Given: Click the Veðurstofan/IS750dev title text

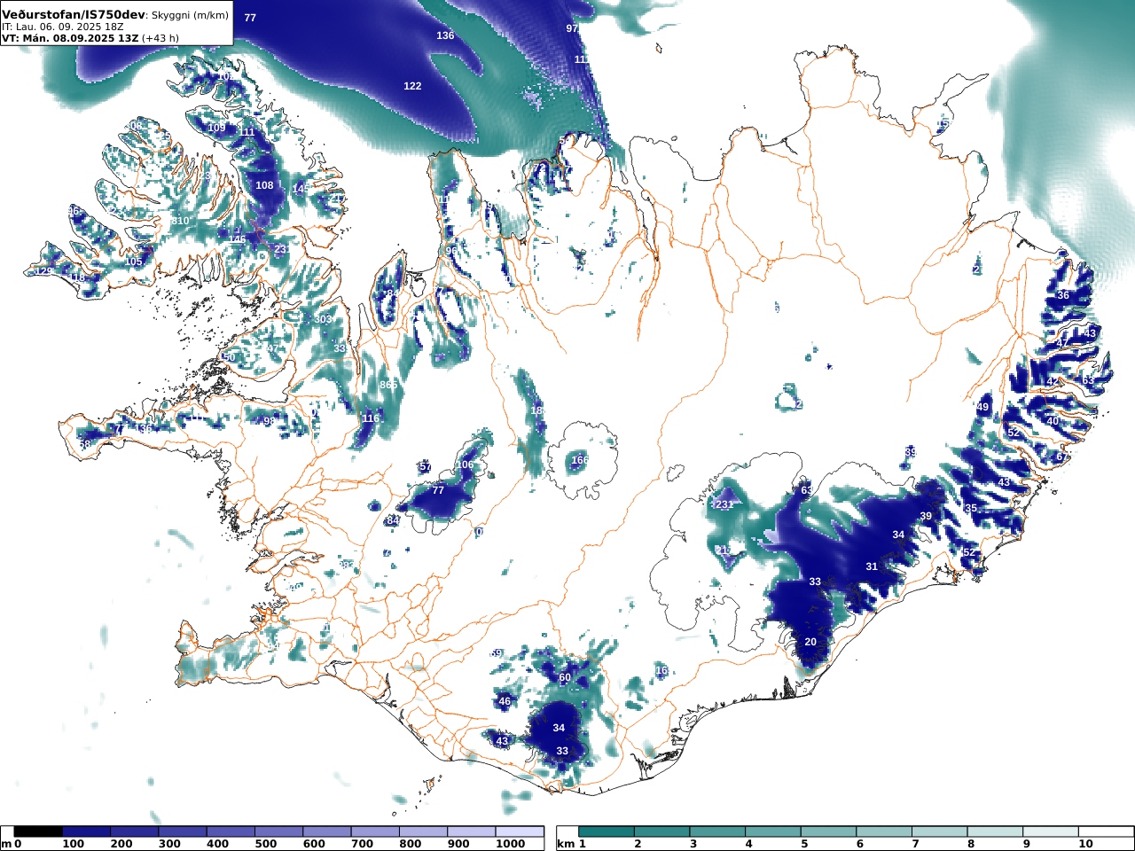Looking at the screenshot, I should [x=73, y=15].
